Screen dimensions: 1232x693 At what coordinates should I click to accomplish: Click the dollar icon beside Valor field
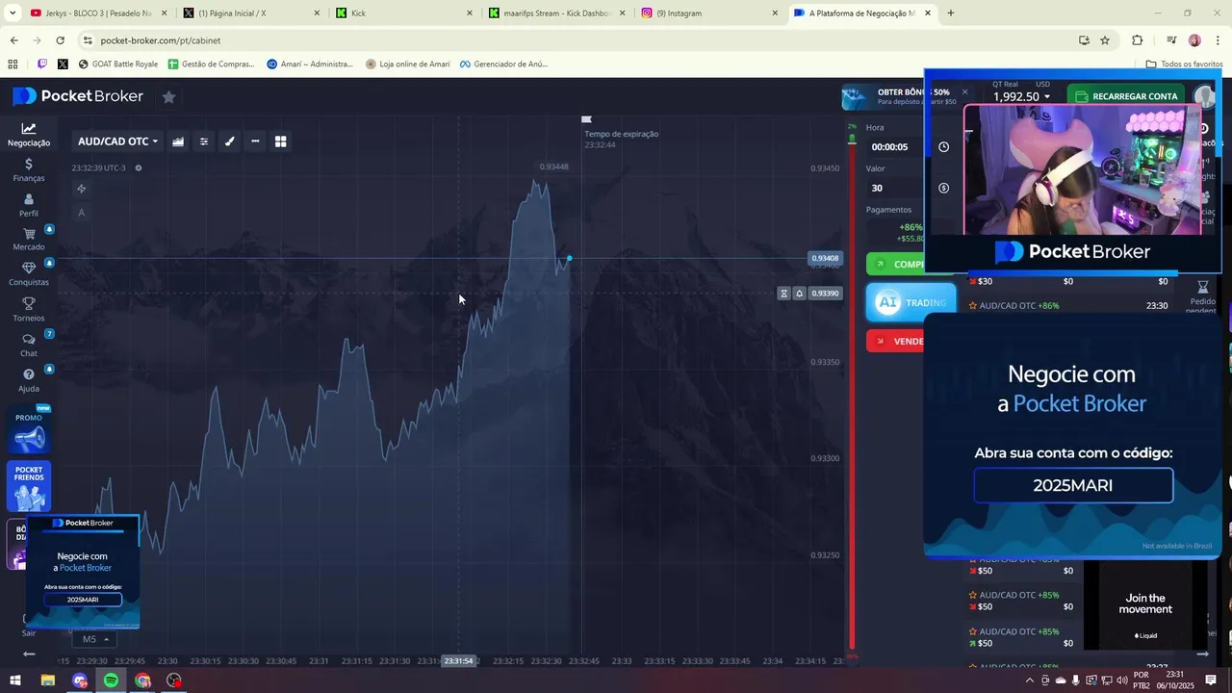point(944,188)
